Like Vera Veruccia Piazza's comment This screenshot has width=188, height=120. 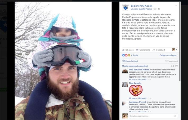[x=133, y=79]
